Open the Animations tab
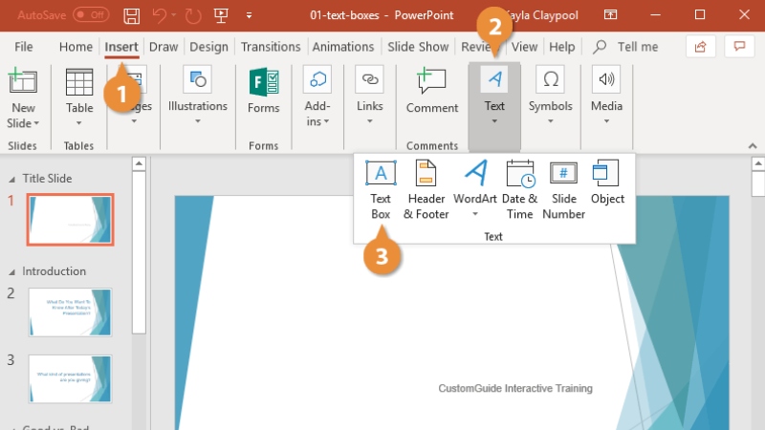765x430 pixels. tap(343, 47)
